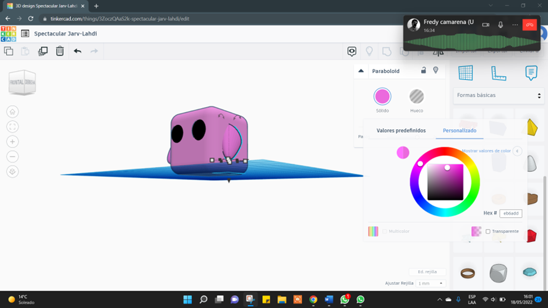
Task: Hide selected shape with inspector lightbulb
Action: pyautogui.click(x=435, y=70)
